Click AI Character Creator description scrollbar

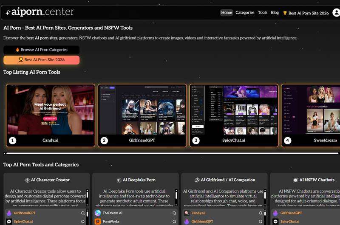click(88, 197)
